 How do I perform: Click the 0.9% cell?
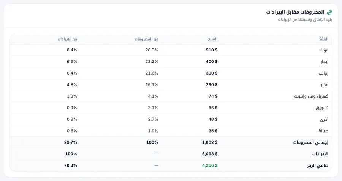[x=72, y=108]
